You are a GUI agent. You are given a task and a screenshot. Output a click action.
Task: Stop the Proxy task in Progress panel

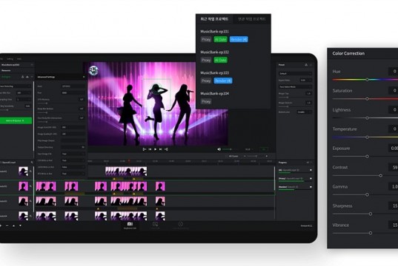tap(311, 178)
